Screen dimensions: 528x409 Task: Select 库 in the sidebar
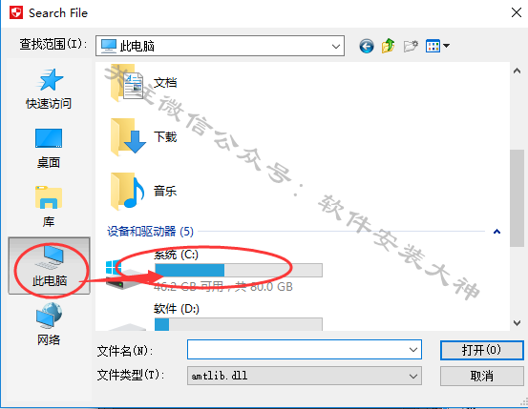[49, 207]
